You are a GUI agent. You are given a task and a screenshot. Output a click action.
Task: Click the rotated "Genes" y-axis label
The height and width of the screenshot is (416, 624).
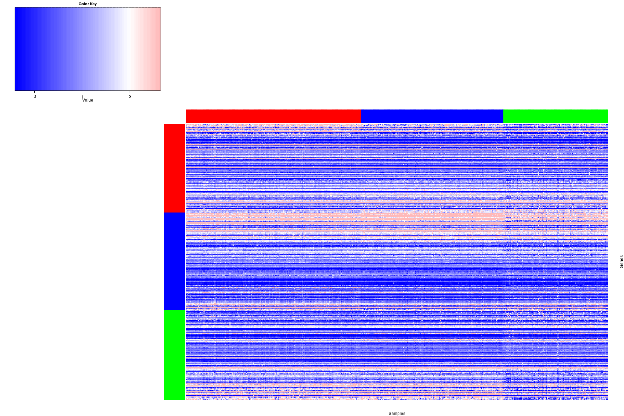click(x=621, y=261)
